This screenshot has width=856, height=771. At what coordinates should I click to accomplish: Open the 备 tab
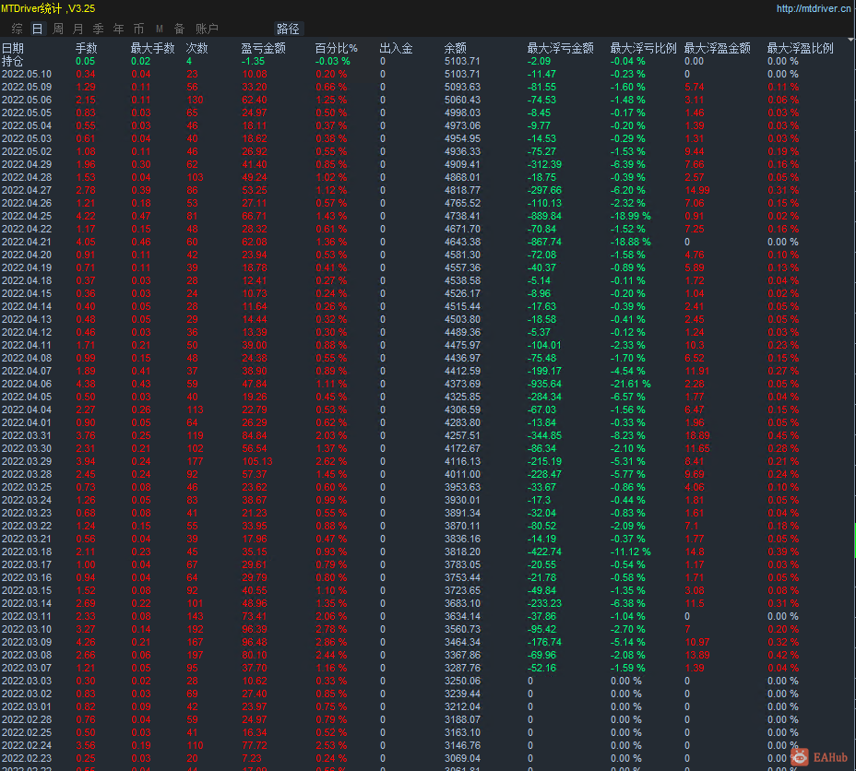(x=179, y=29)
